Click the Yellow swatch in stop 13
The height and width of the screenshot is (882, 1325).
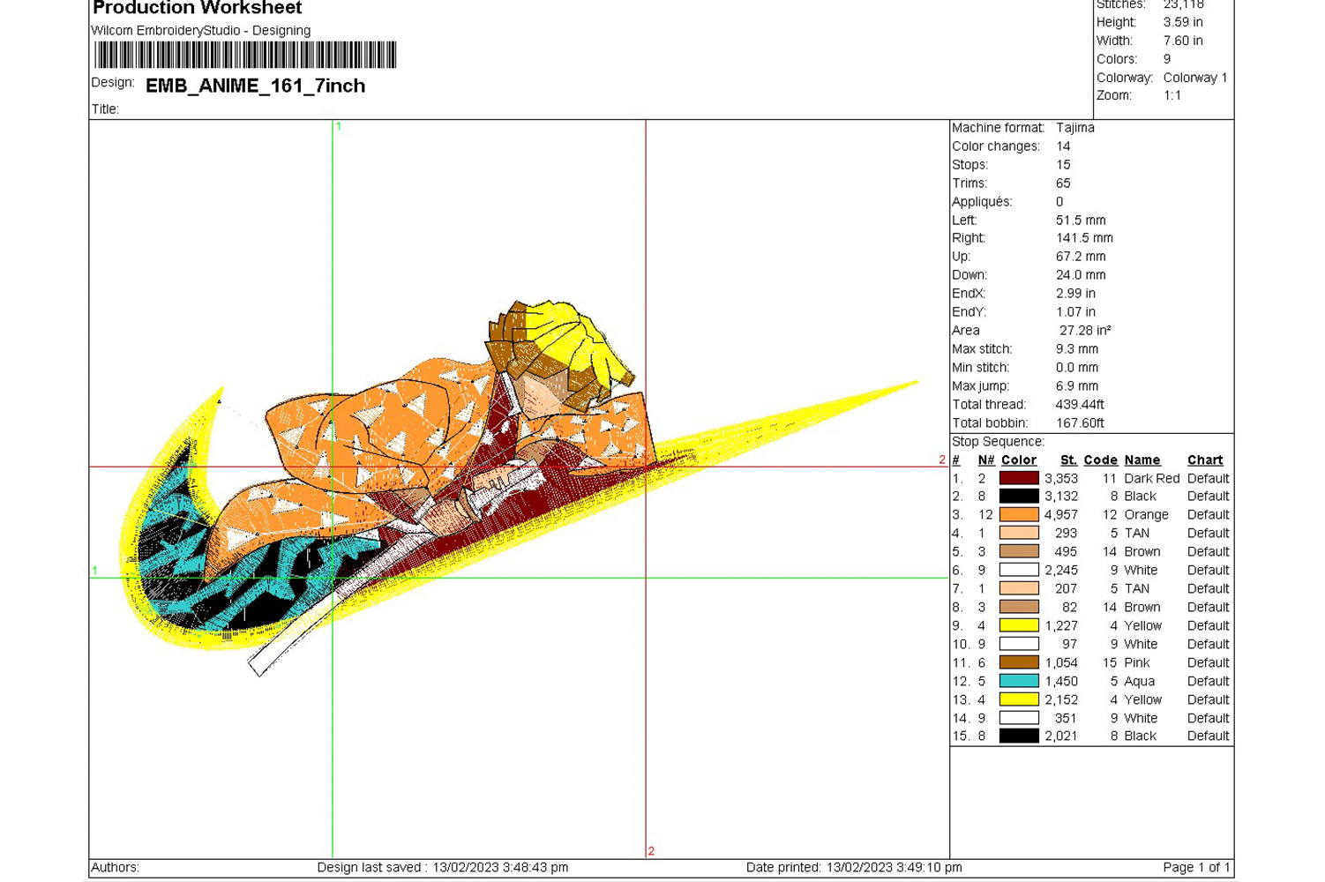pos(1019,699)
